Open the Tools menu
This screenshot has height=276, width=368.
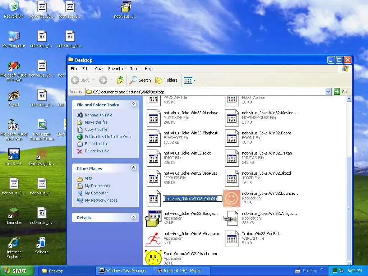tap(135, 69)
